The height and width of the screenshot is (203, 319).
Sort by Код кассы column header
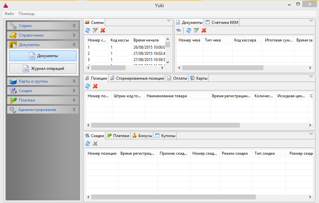coord(120,40)
